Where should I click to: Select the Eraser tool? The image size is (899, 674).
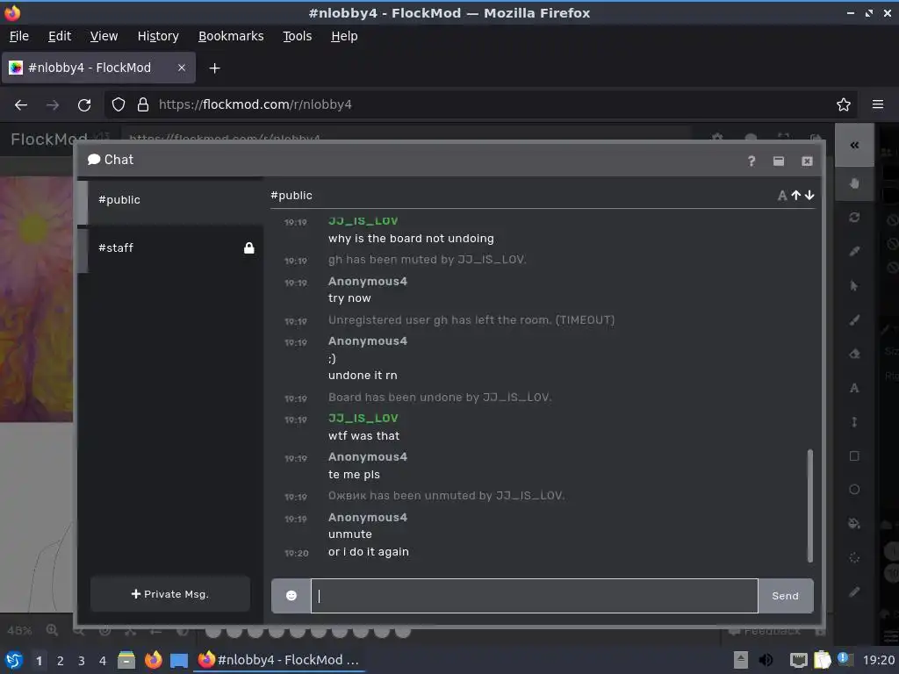(854, 354)
